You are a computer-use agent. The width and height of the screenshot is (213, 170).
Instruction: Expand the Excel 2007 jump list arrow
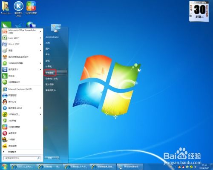(x=40, y=38)
